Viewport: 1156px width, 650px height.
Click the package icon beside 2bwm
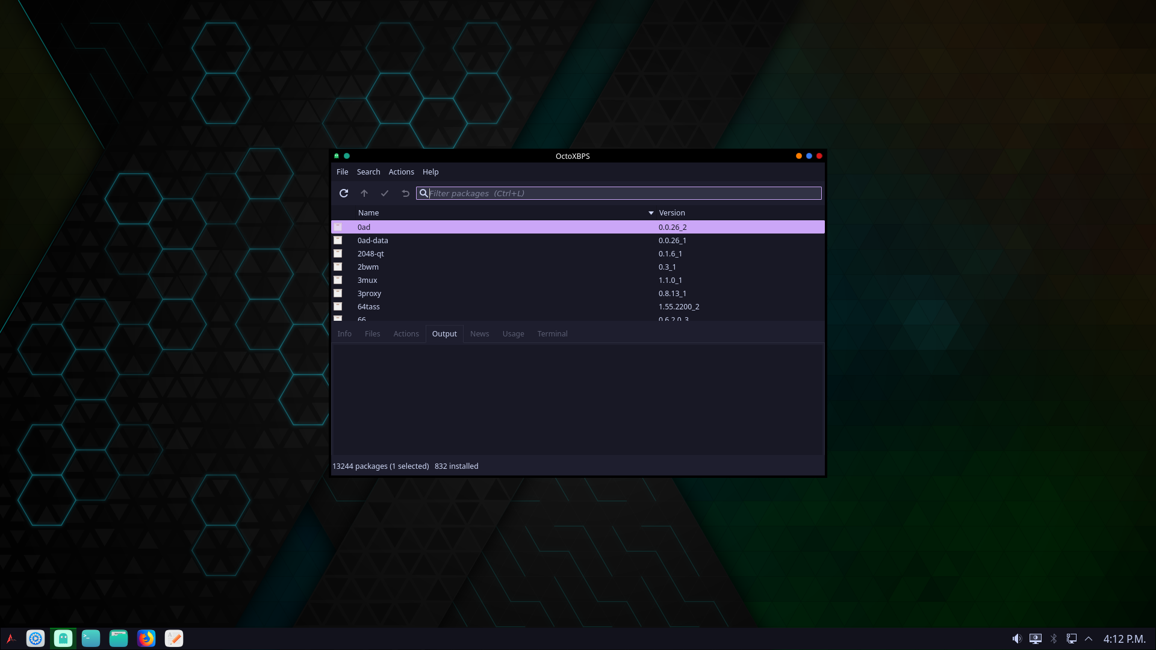point(338,267)
